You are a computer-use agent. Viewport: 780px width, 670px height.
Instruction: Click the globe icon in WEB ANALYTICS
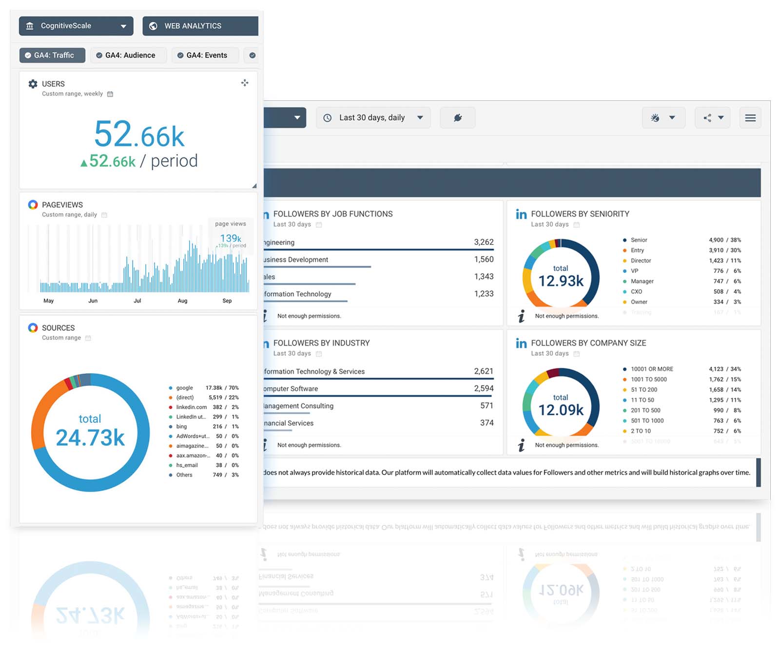(x=153, y=26)
